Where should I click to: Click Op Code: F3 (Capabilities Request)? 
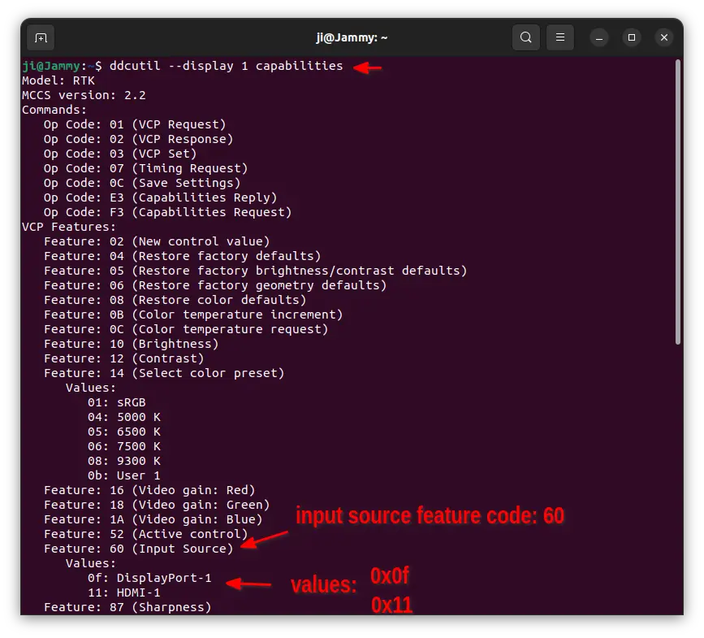tap(167, 212)
